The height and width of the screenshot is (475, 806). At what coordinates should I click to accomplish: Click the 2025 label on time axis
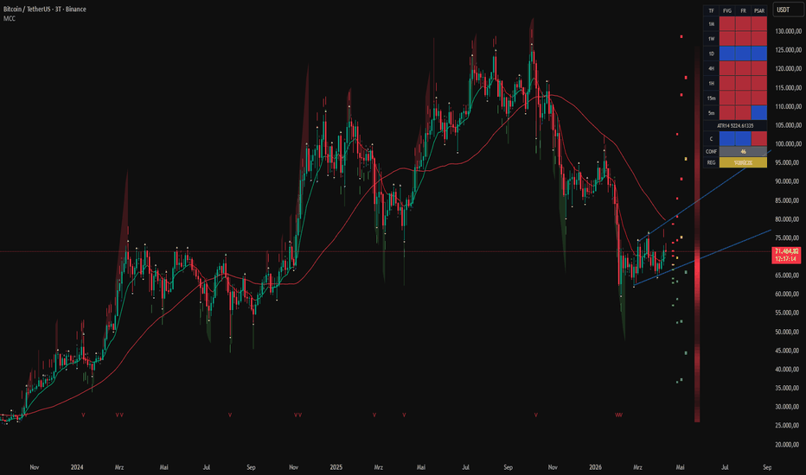336,467
